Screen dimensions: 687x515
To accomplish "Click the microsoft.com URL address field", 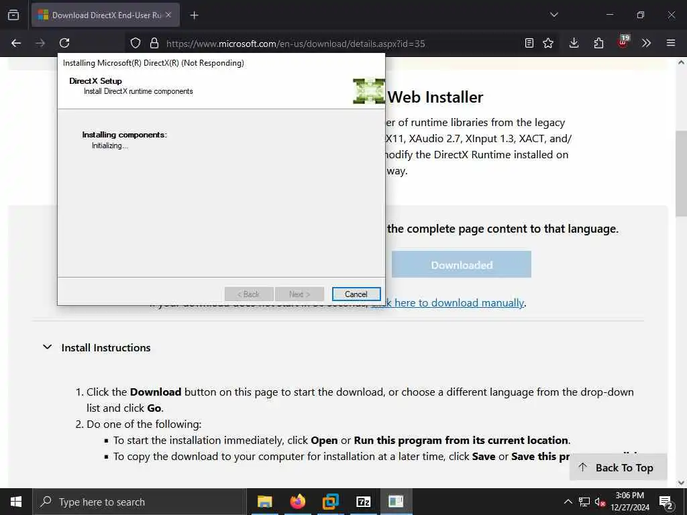I will tap(296, 44).
